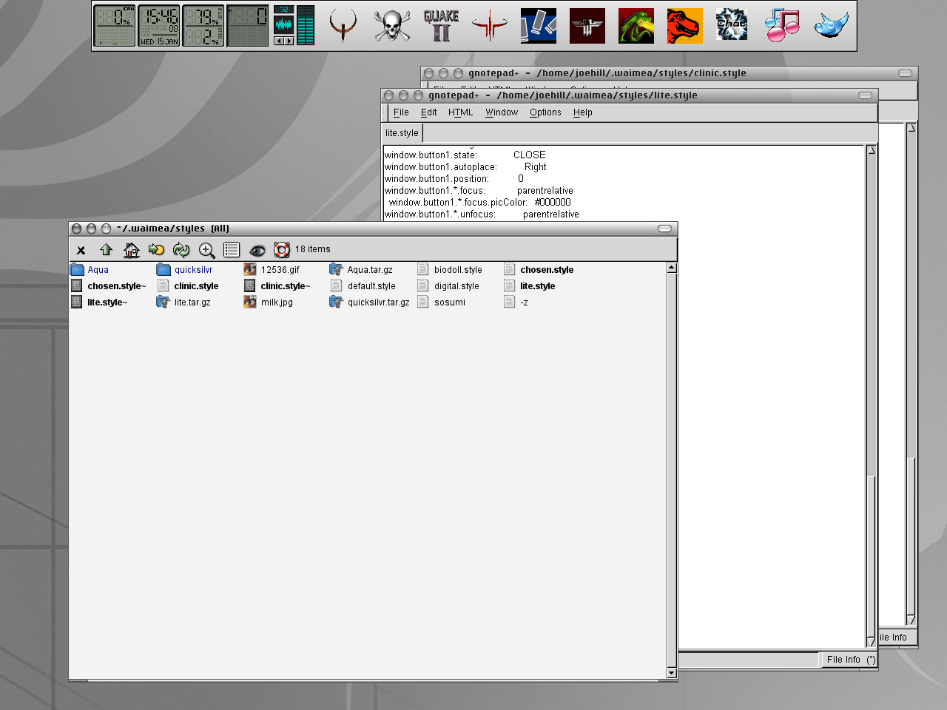The height and width of the screenshot is (710, 947).
Task: Open the Help menu in gnotepad+
Action: pos(583,112)
